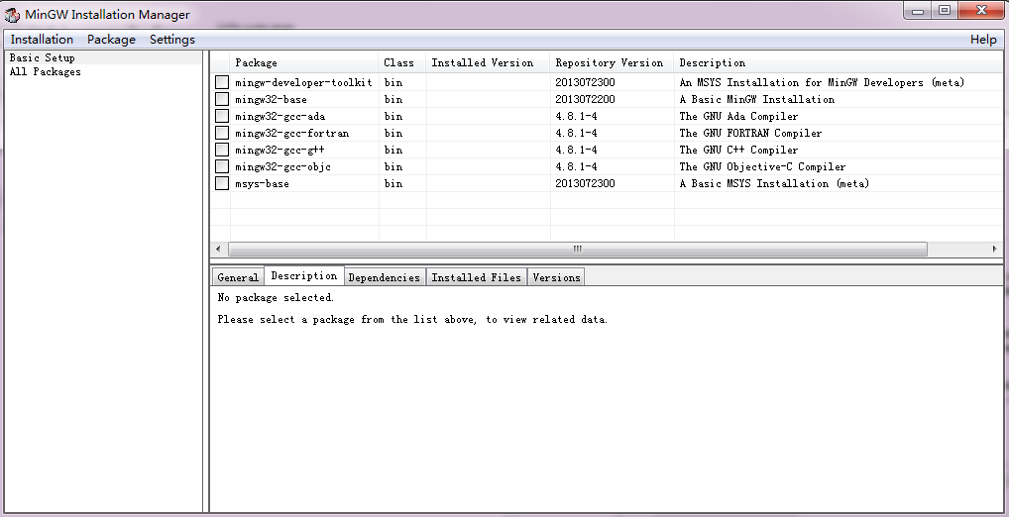Click repository version 2013072200 cell
The image size is (1009, 517).
(585, 99)
